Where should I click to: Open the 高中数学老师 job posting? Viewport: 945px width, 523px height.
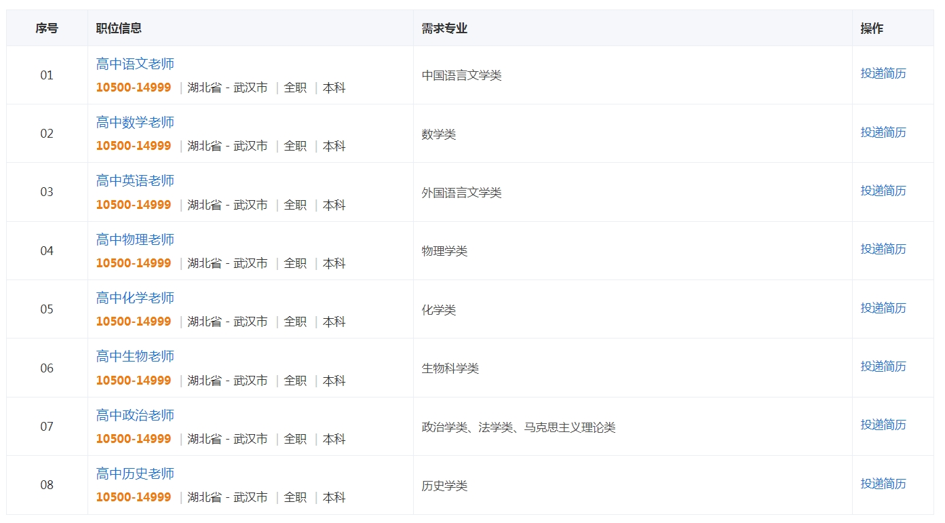click(x=135, y=122)
